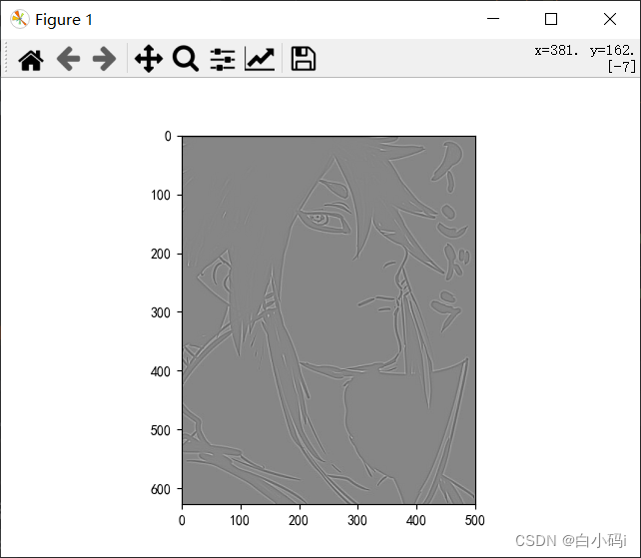
Task: Reset the view with the Home icon
Action: pos(31,60)
